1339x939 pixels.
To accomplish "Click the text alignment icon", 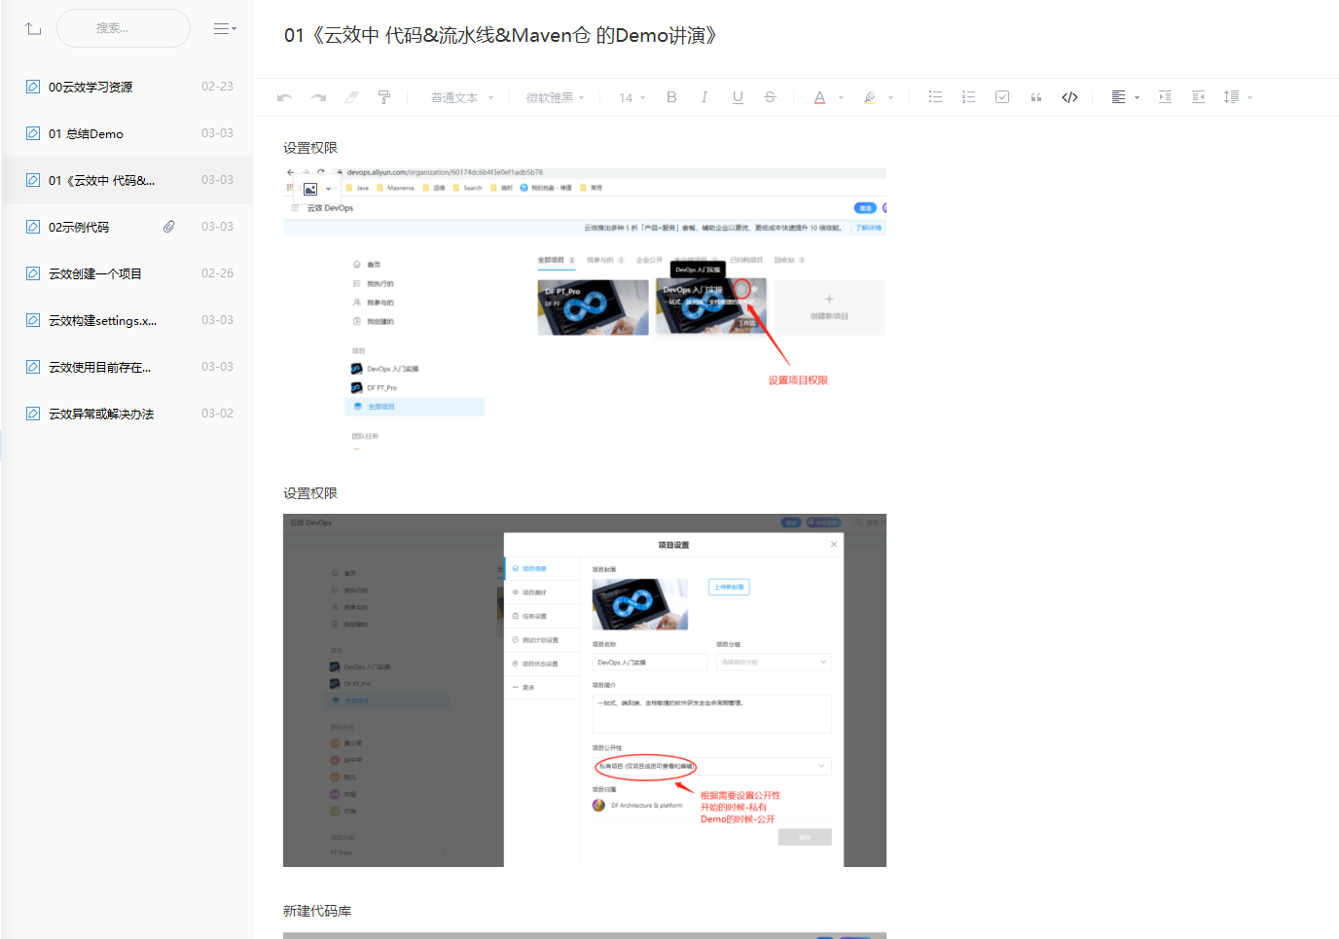I will (x=1118, y=97).
